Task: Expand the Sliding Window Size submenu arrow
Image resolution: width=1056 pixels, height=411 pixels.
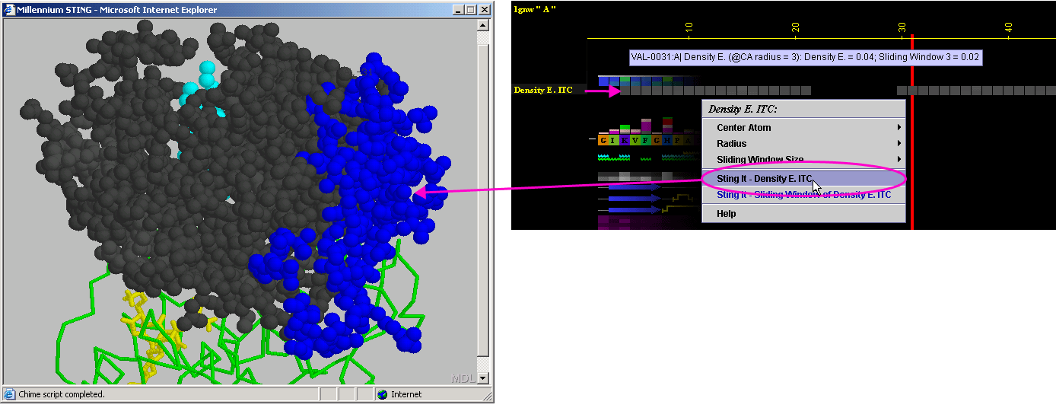Action: tap(899, 160)
